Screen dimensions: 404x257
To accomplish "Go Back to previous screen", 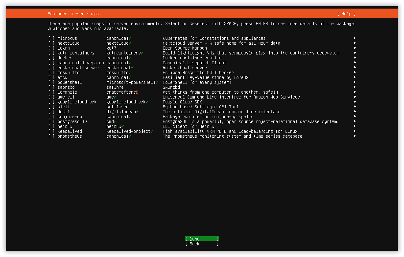I will [202, 244].
